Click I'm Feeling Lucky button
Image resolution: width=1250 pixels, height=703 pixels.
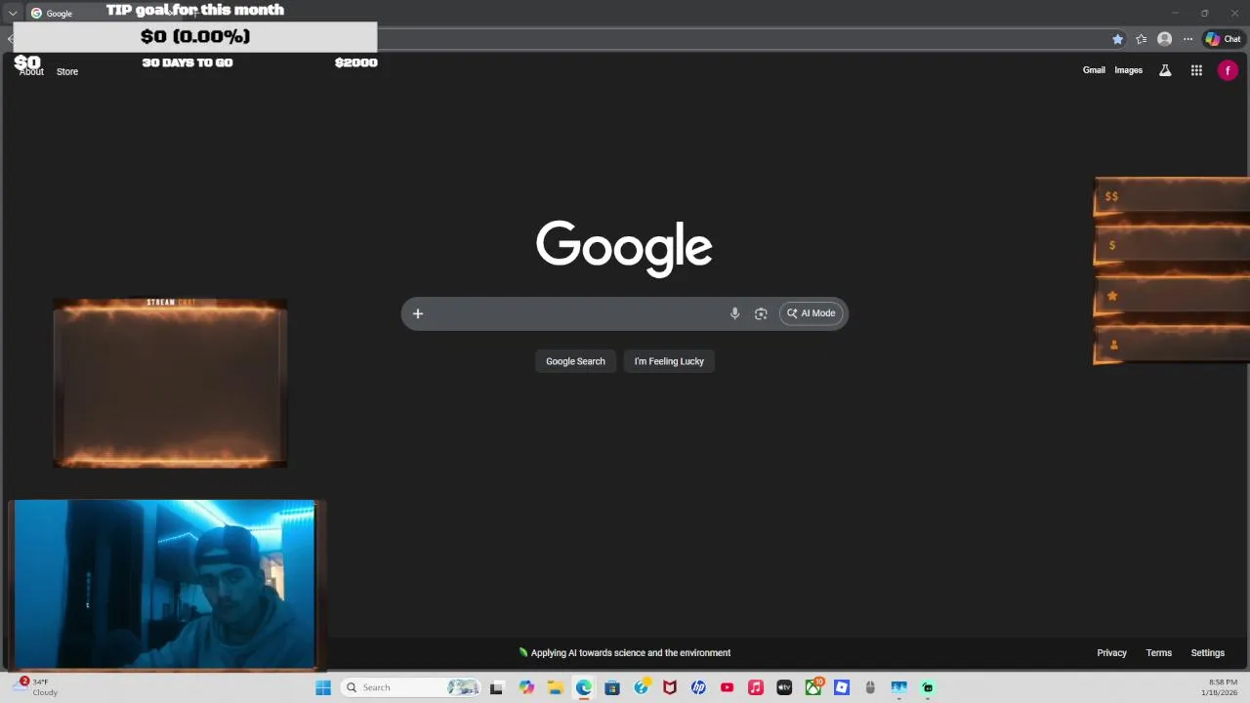pos(669,361)
